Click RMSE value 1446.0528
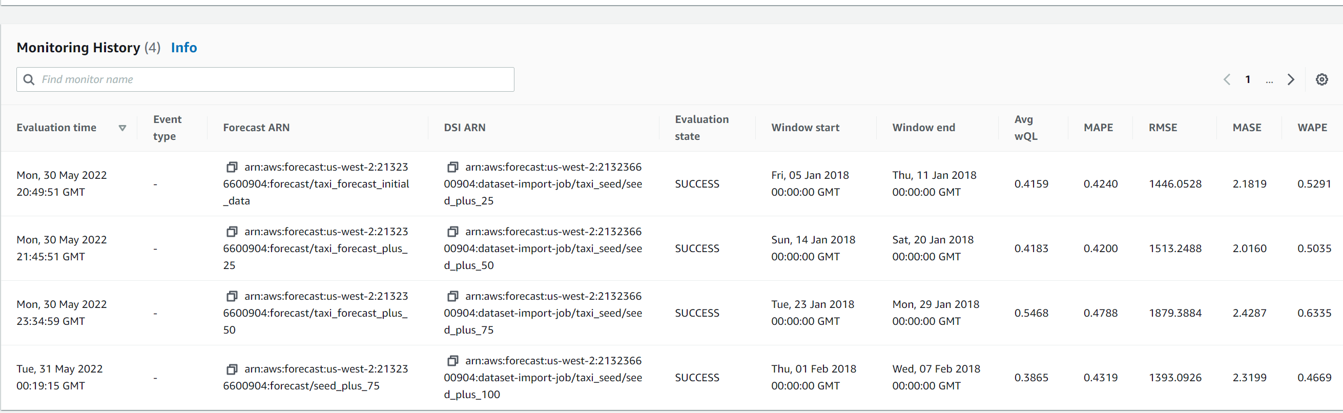 [x=1175, y=184]
